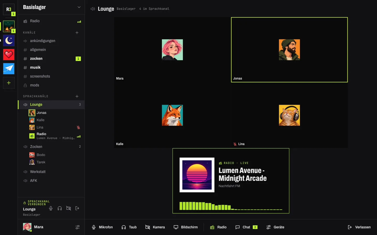The width and height of the screenshot is (377, 235).
Task: Switch to the musik channel
Action: 51,68
